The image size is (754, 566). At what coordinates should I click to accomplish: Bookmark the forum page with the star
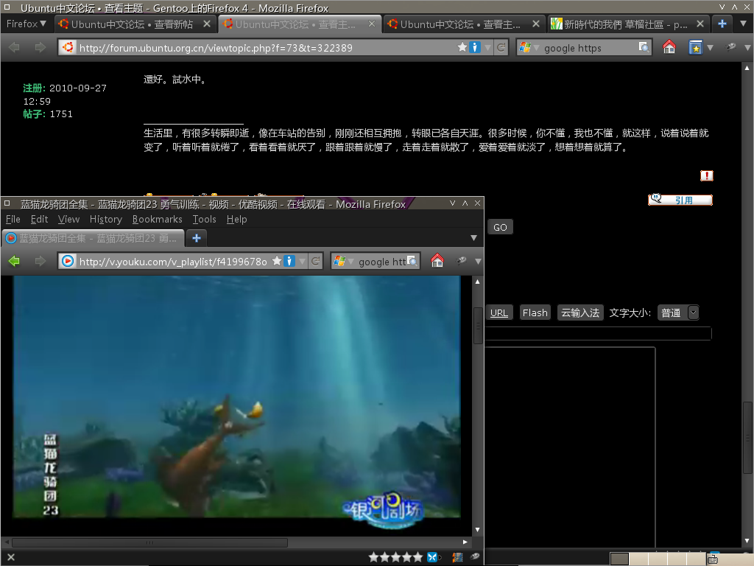pyautogui.click(x=462, y=47)
